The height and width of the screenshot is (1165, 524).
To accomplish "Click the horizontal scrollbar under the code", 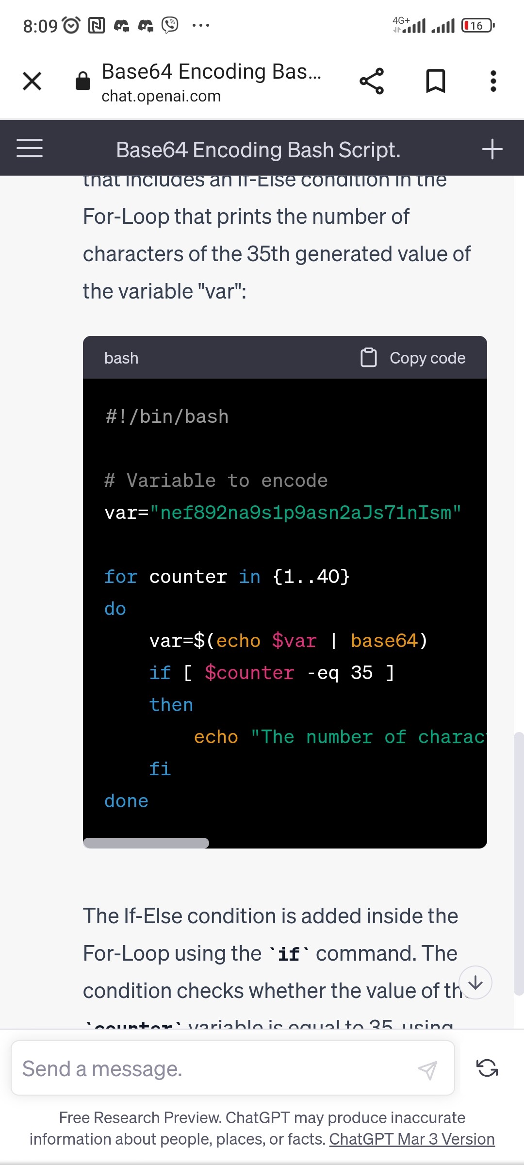I will 146,843.
